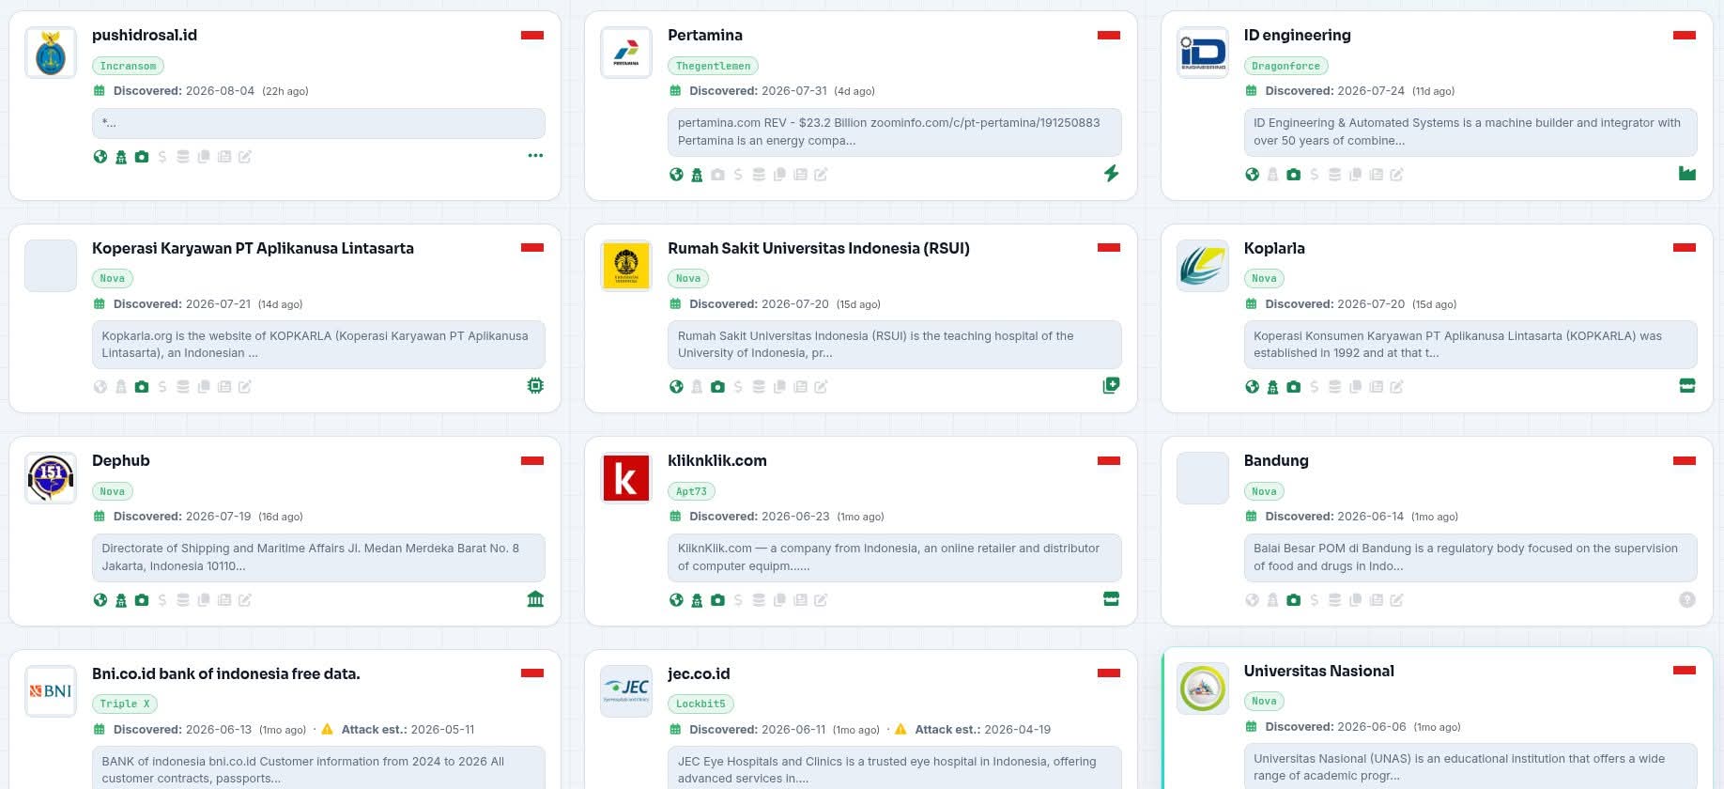Click the Pertamina description box
Viewport: 1724px width, 789px height.
click(895, 131)
